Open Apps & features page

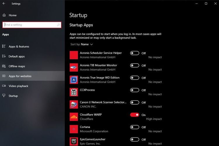(x=19, y=46)
